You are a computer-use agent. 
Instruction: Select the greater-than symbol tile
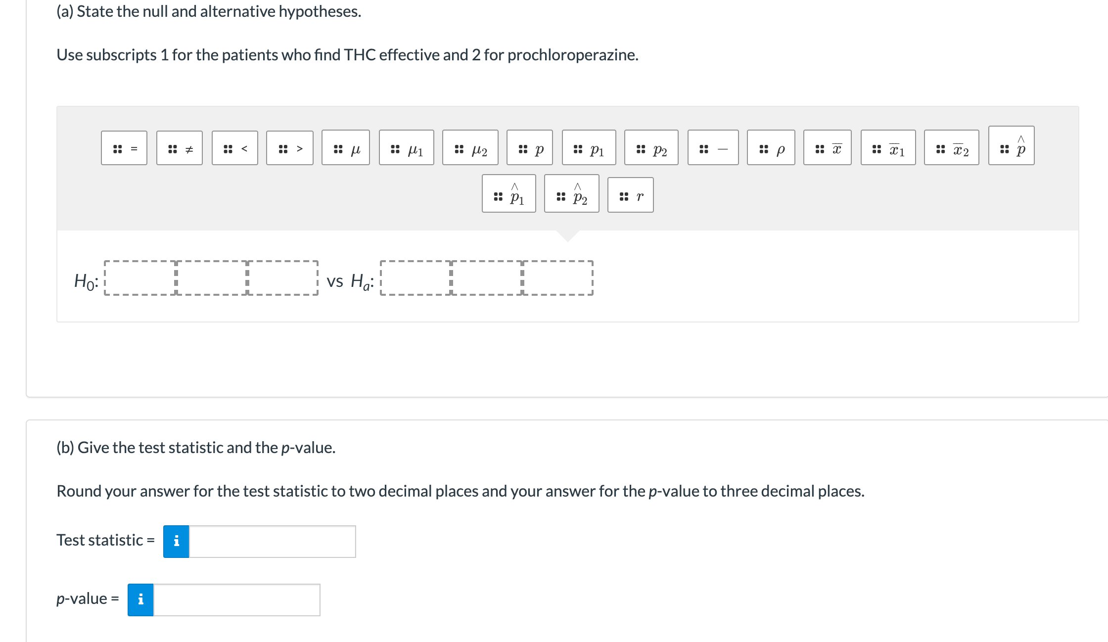[x=290, y=148]
